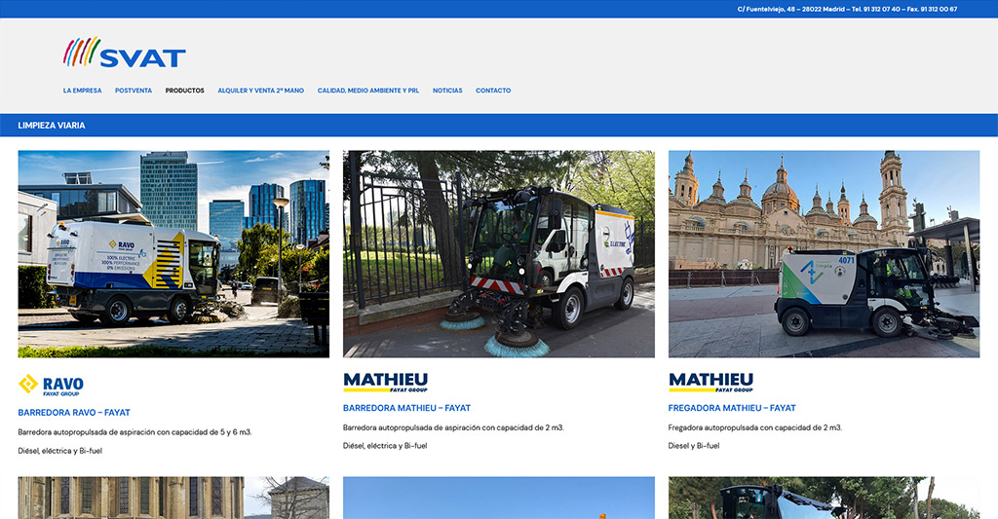Click the 5 y 6 m3 capacity description
998x519 pixels.
pyautogui.click(x=134, y=432)
